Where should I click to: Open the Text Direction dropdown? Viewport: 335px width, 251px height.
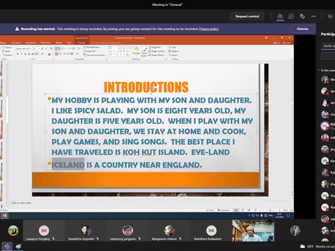coord(92,47)
